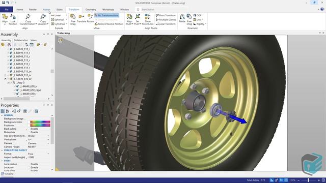The width and height of the screenshot is (326, 183).
Task: Open the File menu
Action: (x=7, y=9)
